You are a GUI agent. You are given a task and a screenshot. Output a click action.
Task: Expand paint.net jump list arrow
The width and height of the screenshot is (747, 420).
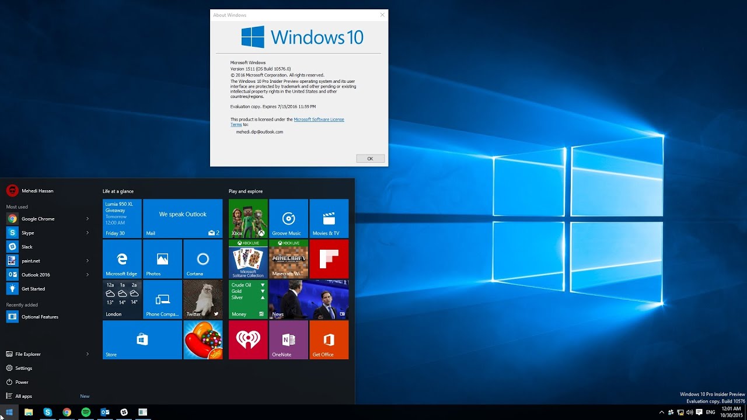pyautogui.click(x=88, y=261)
